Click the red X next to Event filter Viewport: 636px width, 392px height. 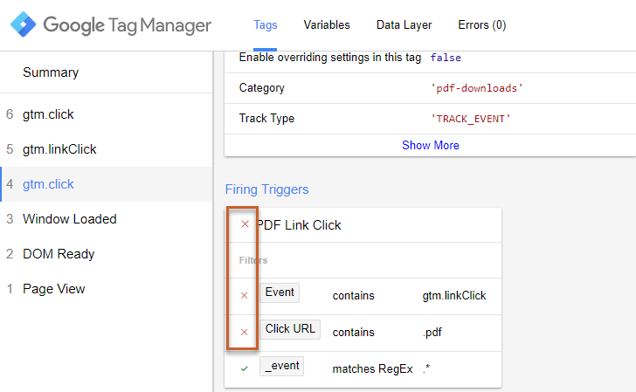click(x=245, y=295)
